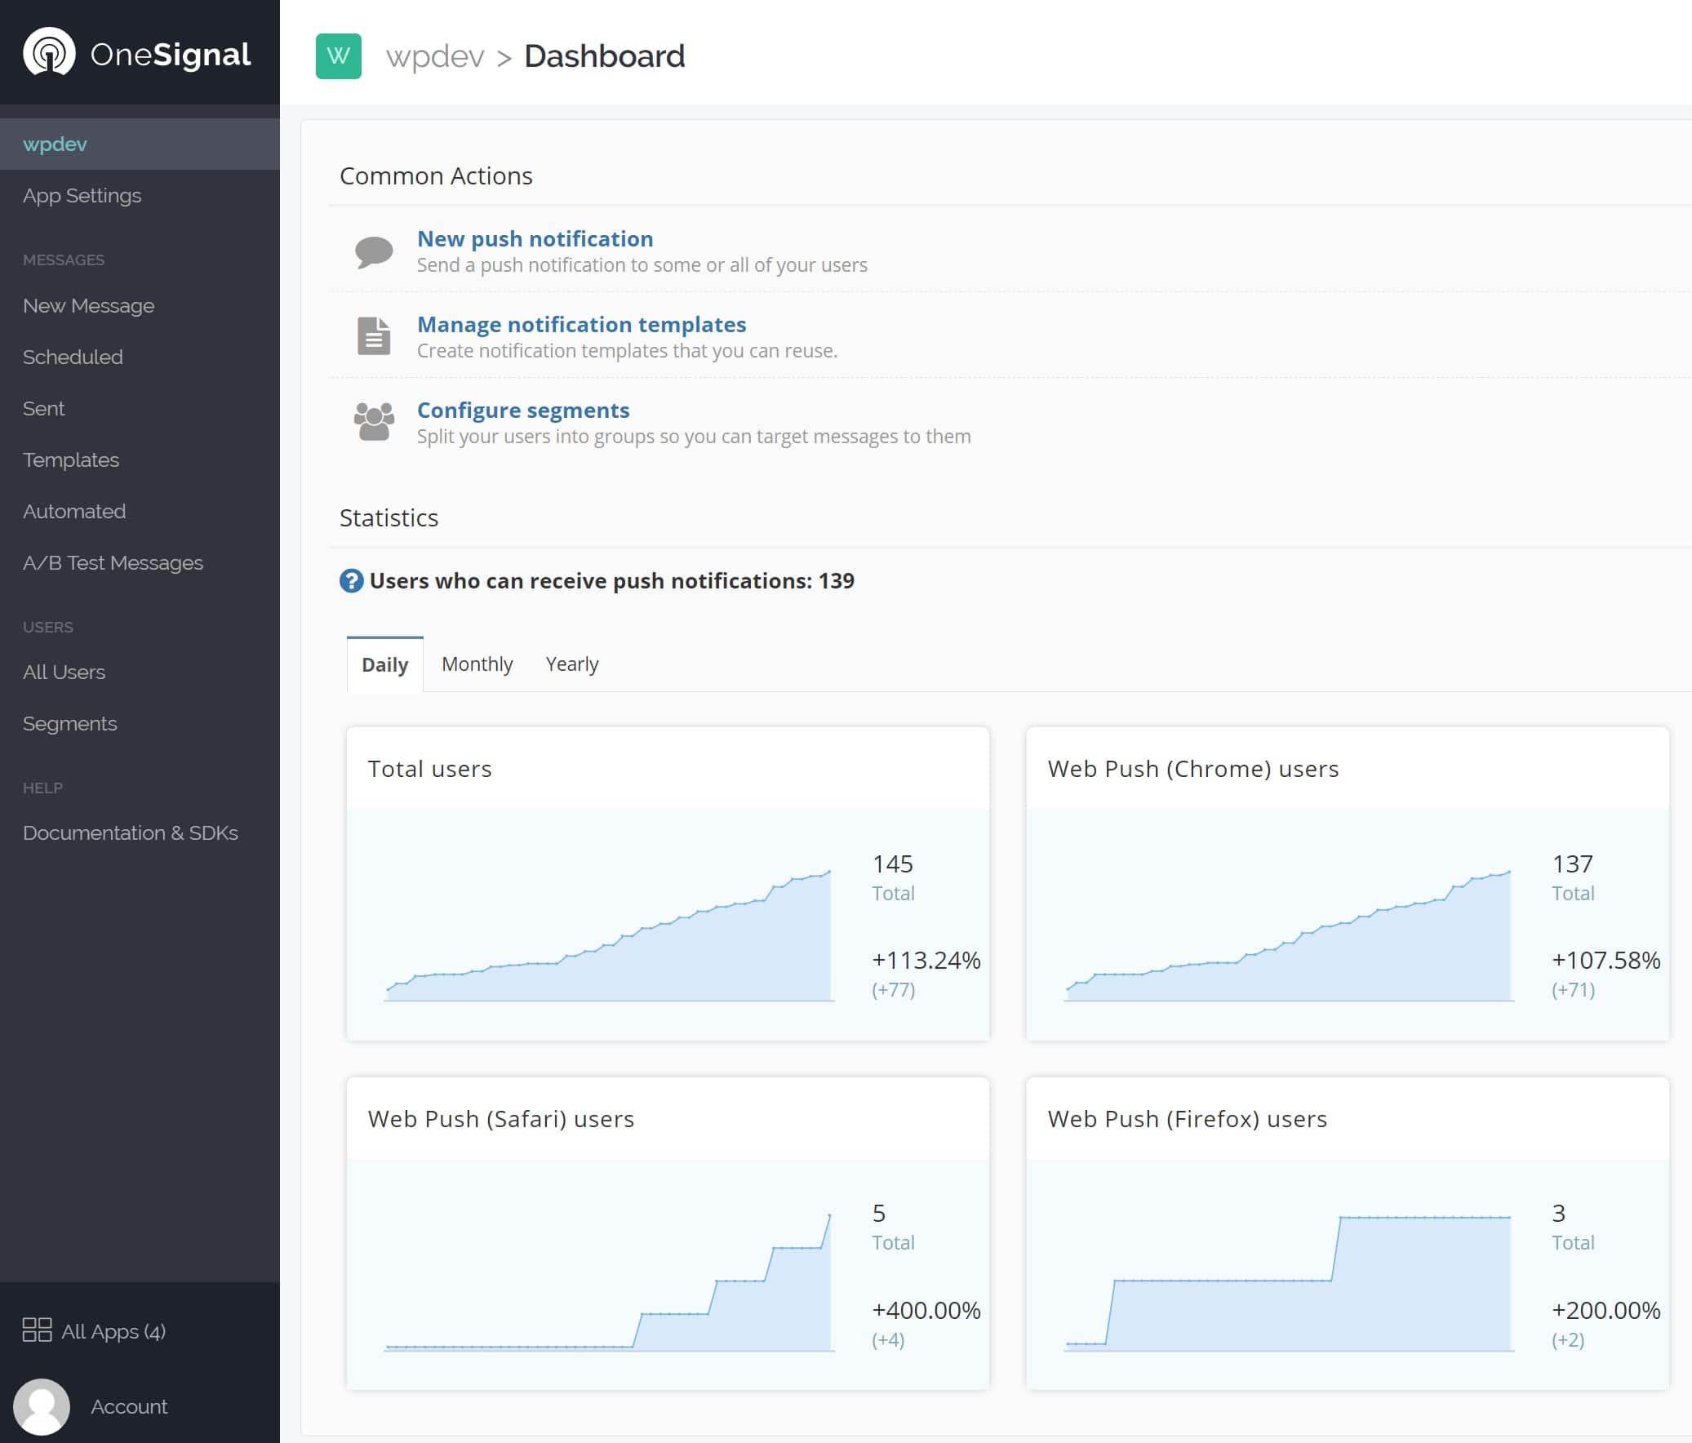Click the wpdev app avatar icon
This screenshot has width=1692, height=1443.
[336, 55]
